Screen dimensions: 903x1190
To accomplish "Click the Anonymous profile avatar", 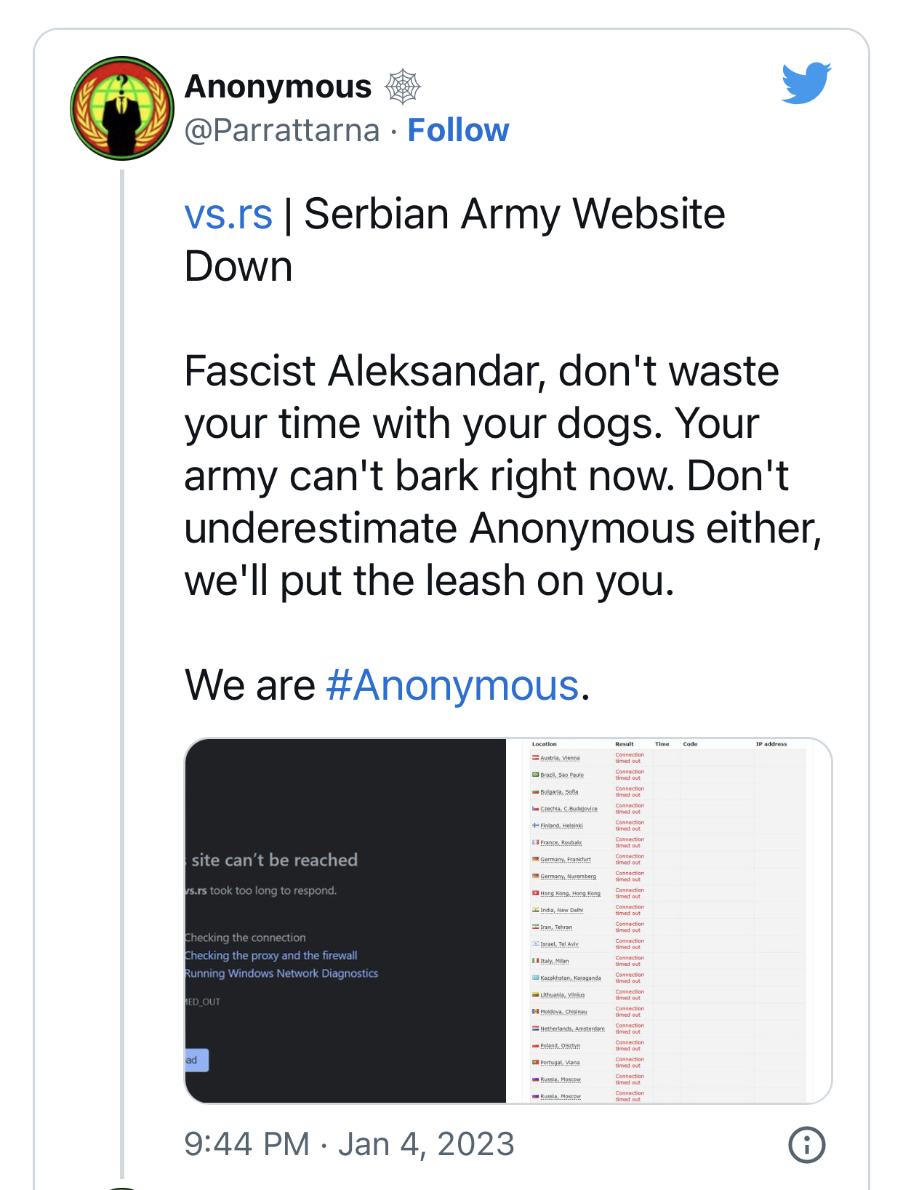I will pyautogui.click(x=122, y=108).
